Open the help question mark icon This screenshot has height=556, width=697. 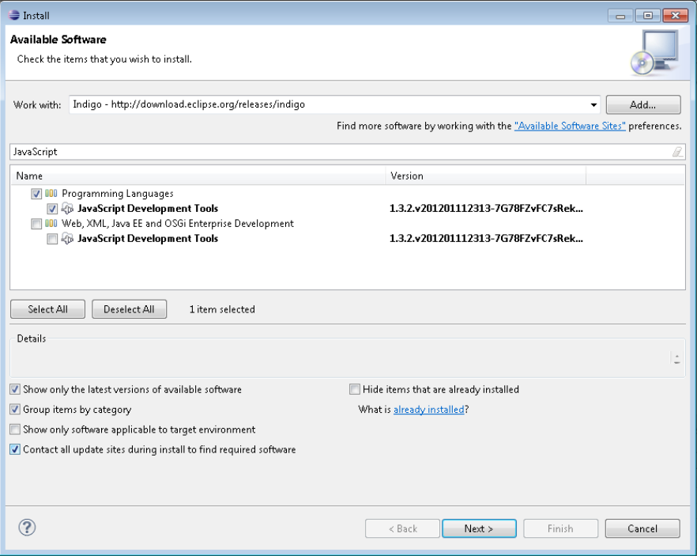[x=27, y=528]
